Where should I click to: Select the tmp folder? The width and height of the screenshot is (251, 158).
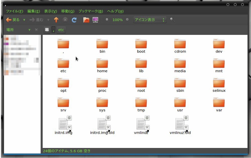pyautogui.click(x=141, y=102)
